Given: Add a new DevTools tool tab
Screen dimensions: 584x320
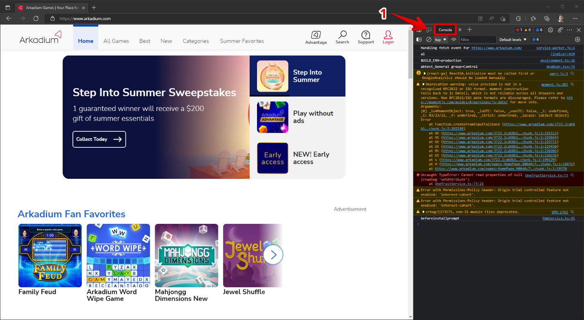Looking at the screenshot, I should tap(469, 29).
